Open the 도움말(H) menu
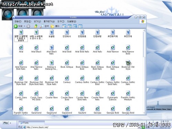This screenshot has height=129, width=172. 72,21
